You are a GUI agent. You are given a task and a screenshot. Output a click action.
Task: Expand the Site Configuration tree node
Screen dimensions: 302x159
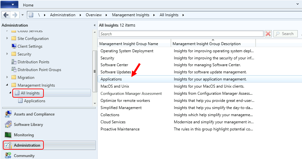[7, 38]
